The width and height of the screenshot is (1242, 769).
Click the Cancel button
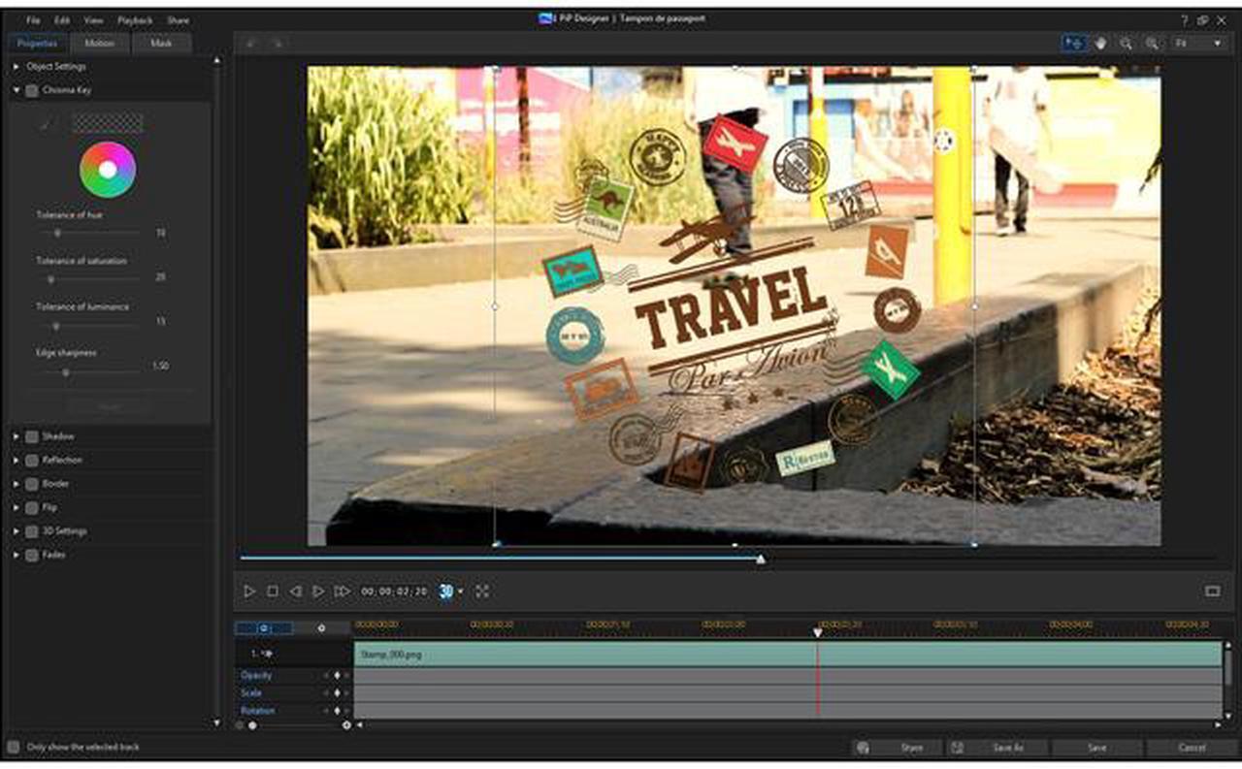pyautogui.click(x=1192, y=748)
